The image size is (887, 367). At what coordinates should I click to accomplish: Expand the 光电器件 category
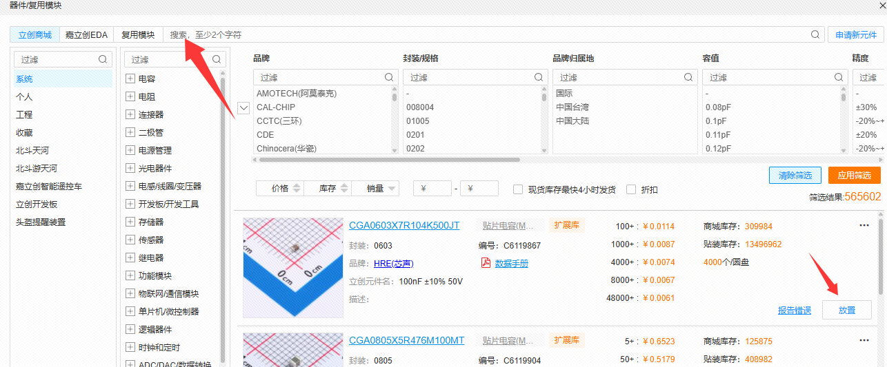[130, 168]
